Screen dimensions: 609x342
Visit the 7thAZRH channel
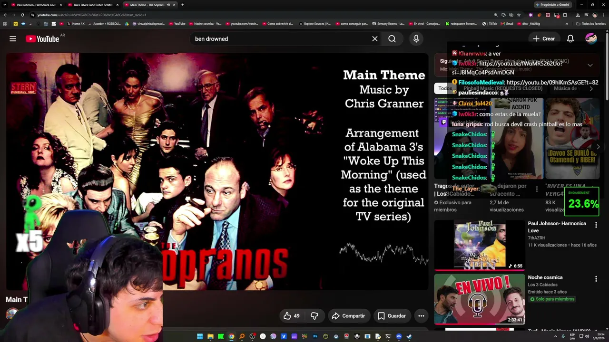coord(537,238)
